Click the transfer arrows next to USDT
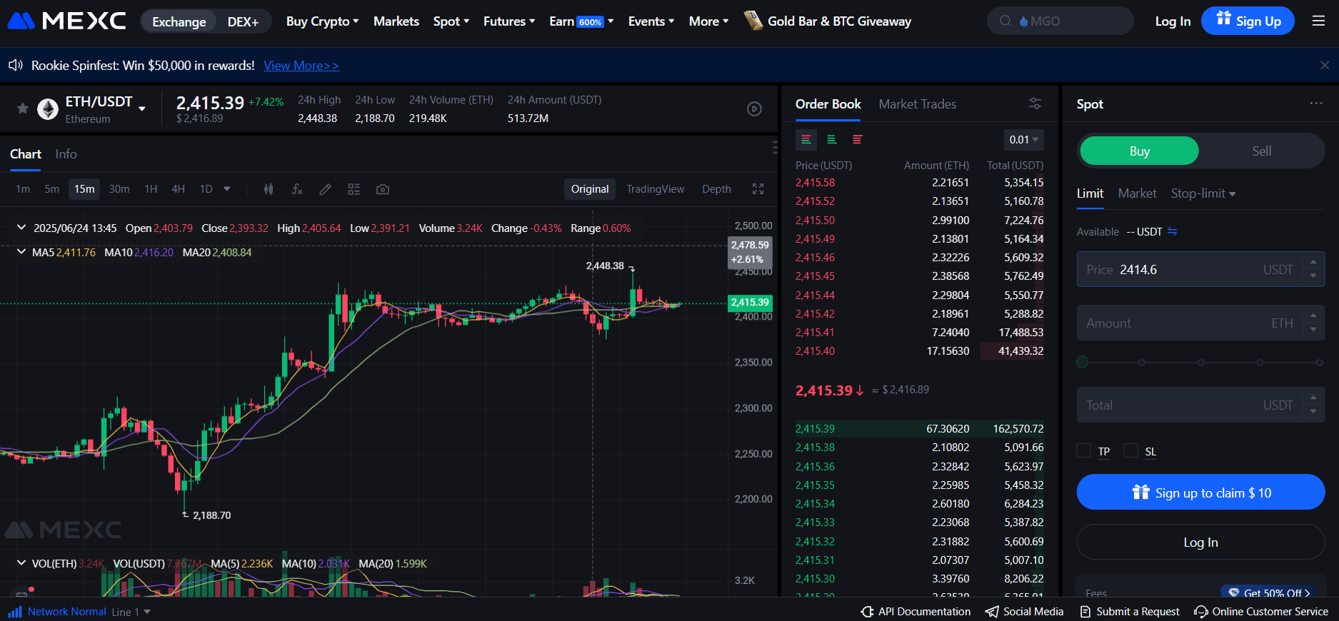 pos(1172,231)
